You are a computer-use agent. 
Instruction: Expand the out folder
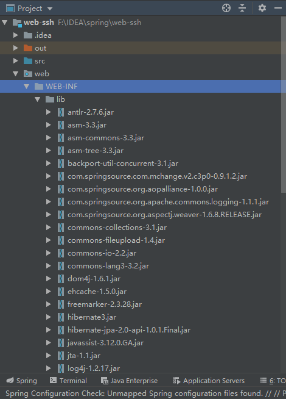16,48
